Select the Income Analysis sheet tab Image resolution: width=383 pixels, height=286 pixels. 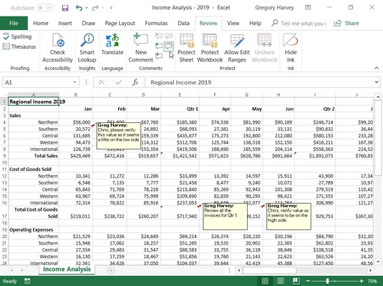[67, 269]
